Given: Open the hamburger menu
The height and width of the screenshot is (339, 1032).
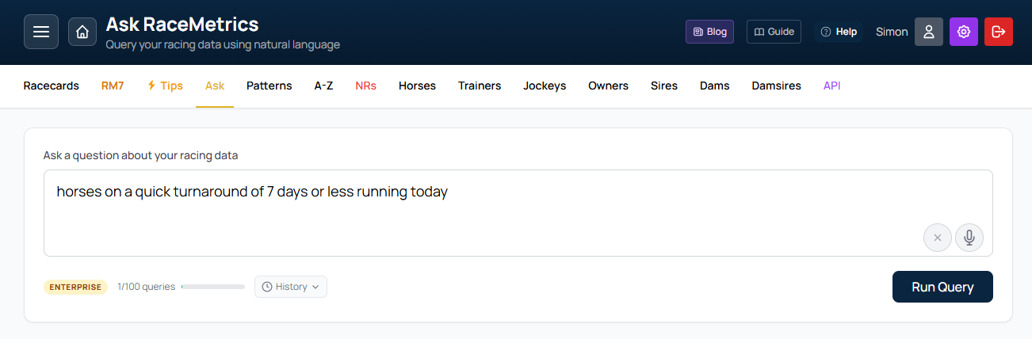Looking at the screenshot, I should 41,32.
